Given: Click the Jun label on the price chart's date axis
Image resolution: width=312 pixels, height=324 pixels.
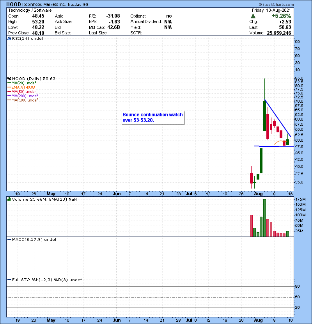Looking at the screenshot, I should pyautogui.click(x=117, y=194).
